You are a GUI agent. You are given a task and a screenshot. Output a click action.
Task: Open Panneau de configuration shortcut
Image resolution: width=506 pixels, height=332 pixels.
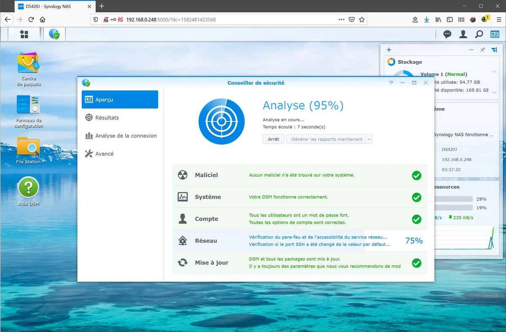point(29,111)
